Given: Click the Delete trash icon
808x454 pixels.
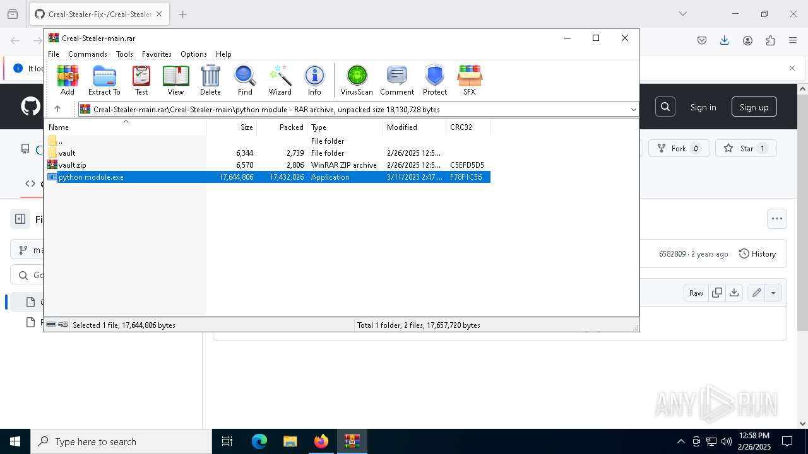Looking at the screenshot, I should click(210, 80).
